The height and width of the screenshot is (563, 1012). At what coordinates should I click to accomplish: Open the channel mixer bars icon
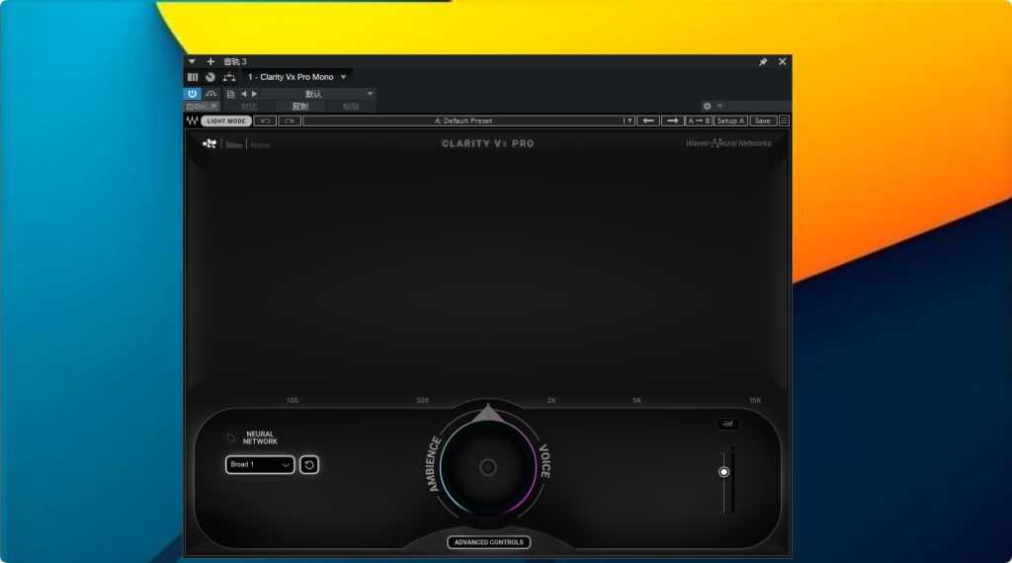coord(193,77)
